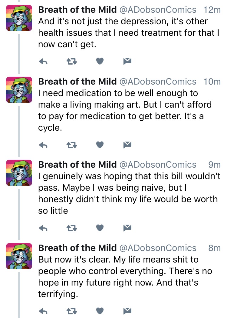
Task: Reply to the medication cycle tweet
Action: [x=43, y=145]
